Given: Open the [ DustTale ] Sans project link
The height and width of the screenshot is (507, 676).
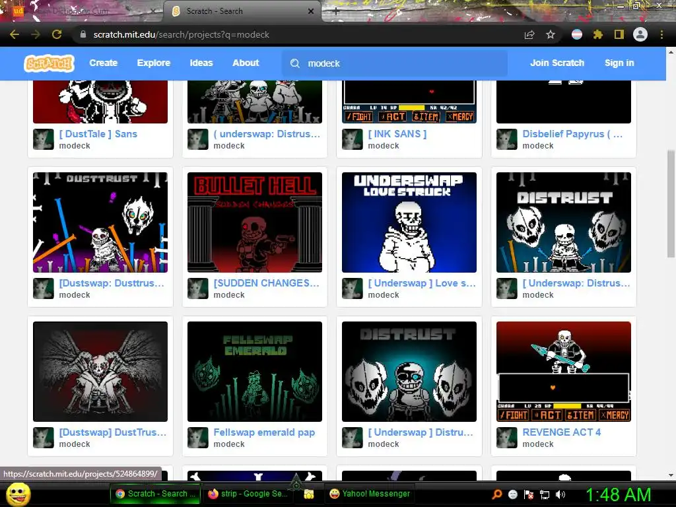Looking at the screenshot, I should [98, 134].
